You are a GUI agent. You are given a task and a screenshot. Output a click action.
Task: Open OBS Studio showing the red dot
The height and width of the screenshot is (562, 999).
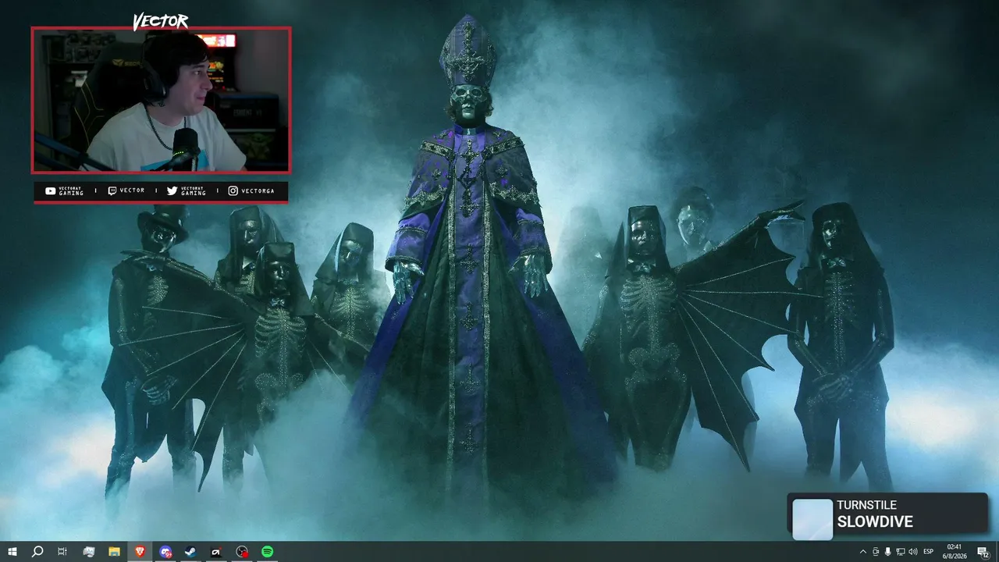coord(242,552)
